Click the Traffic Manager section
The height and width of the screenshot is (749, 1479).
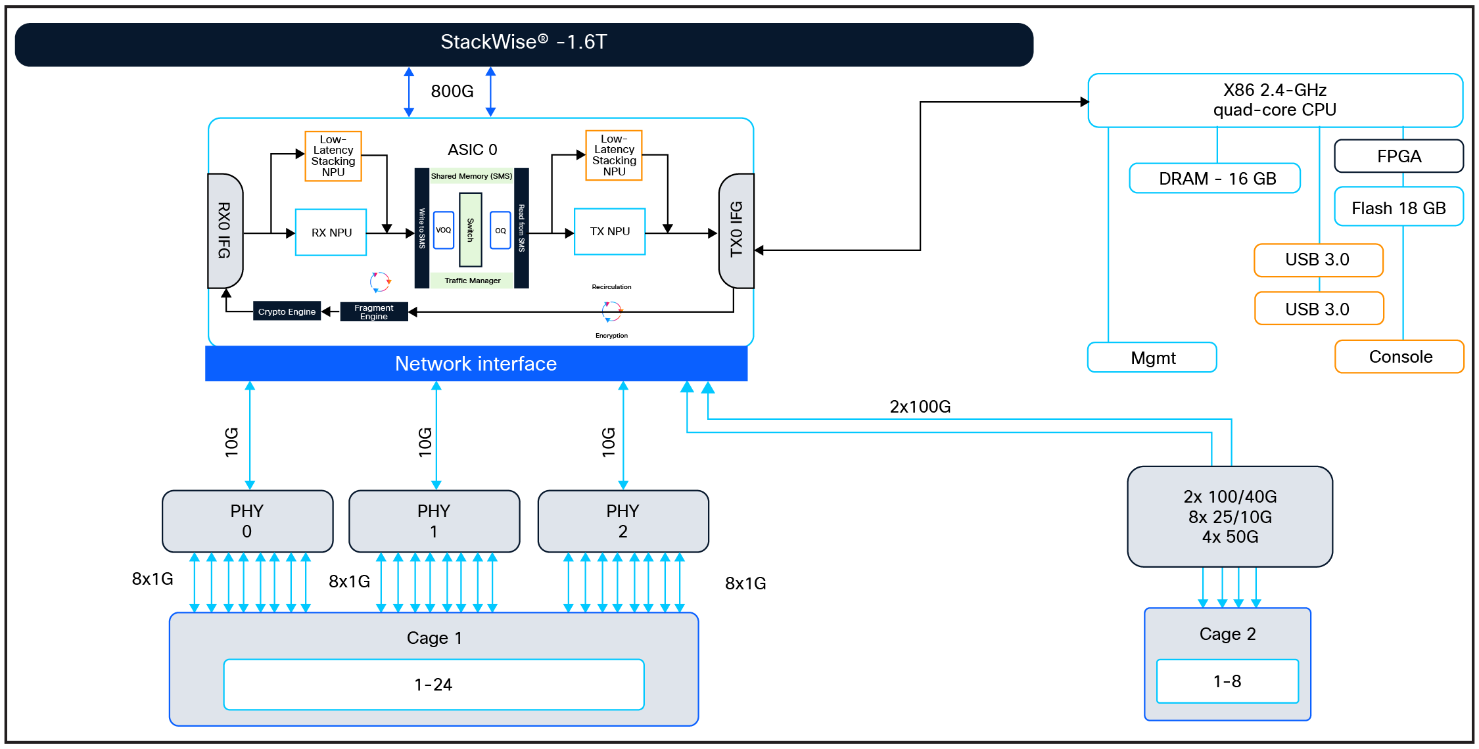471,280
